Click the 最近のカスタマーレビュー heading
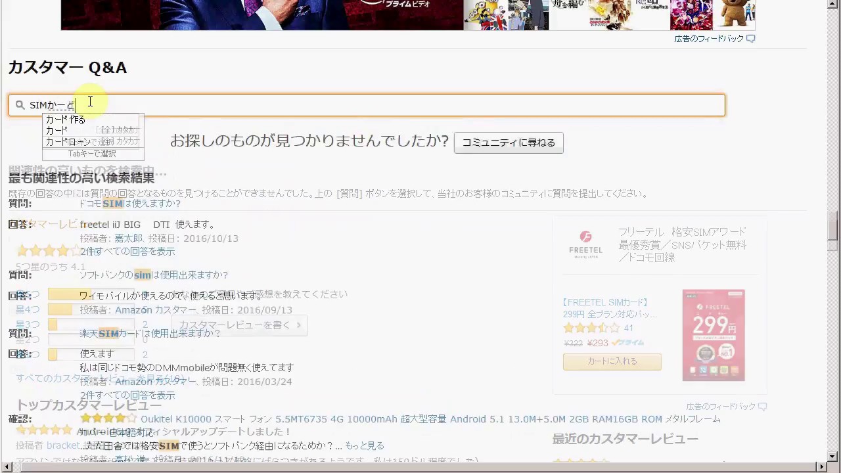This screenshot has height=473, width=841. click(x=625, y=439)
